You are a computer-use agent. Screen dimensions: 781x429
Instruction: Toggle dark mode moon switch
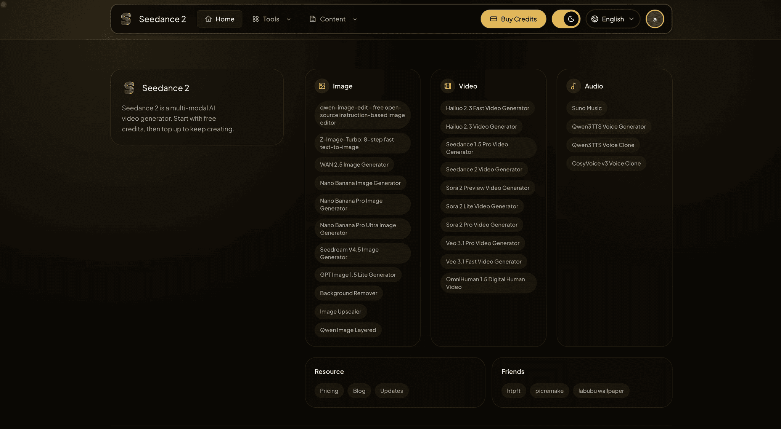coord(566,19)
